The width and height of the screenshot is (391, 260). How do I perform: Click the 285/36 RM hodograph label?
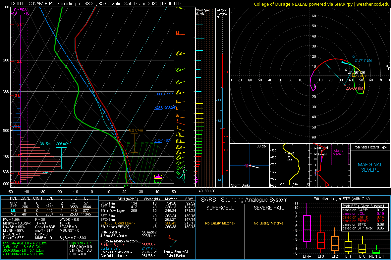point(354,88)
